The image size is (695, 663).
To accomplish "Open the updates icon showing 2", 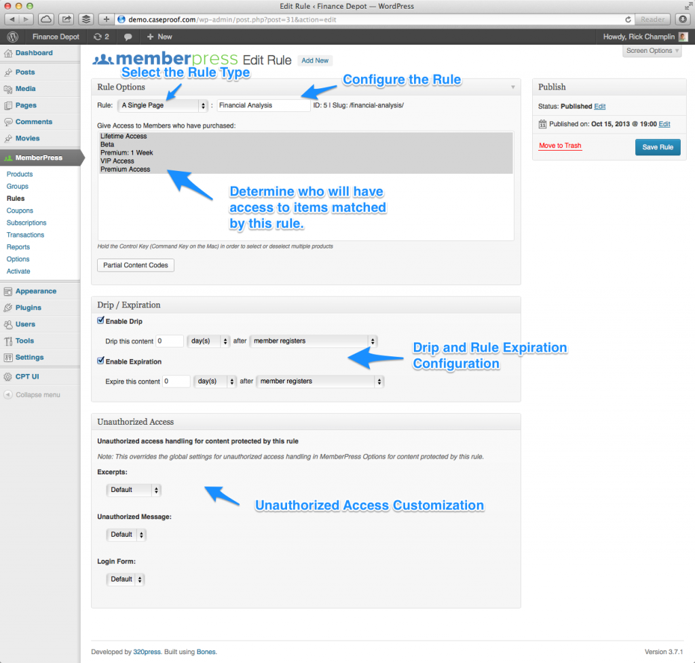I will (x=101, y=37).
